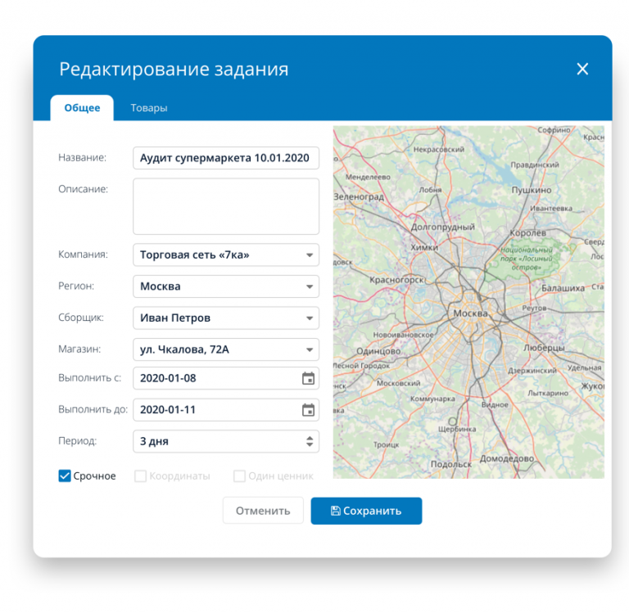Click Долгопрудный on the map
The width and height of the screenshot is (629, 613).
[443, 227]
